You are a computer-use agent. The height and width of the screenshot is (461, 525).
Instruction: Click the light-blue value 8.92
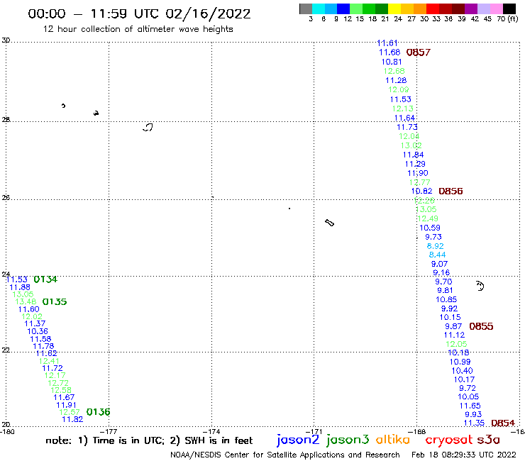coord(436,246)
